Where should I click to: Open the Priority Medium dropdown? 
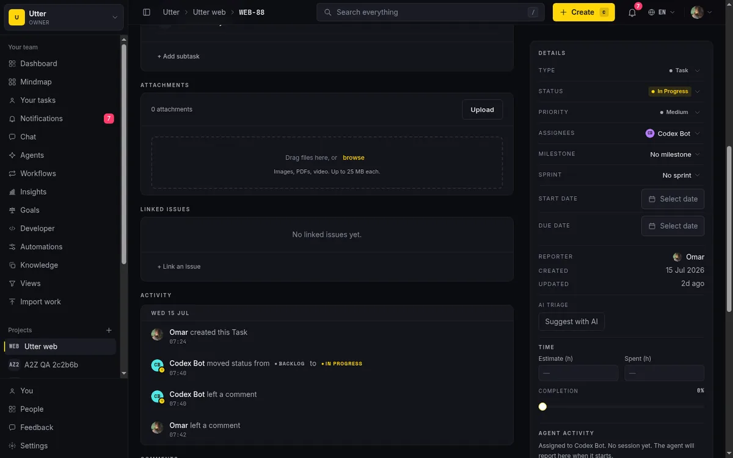coord(679,112)
